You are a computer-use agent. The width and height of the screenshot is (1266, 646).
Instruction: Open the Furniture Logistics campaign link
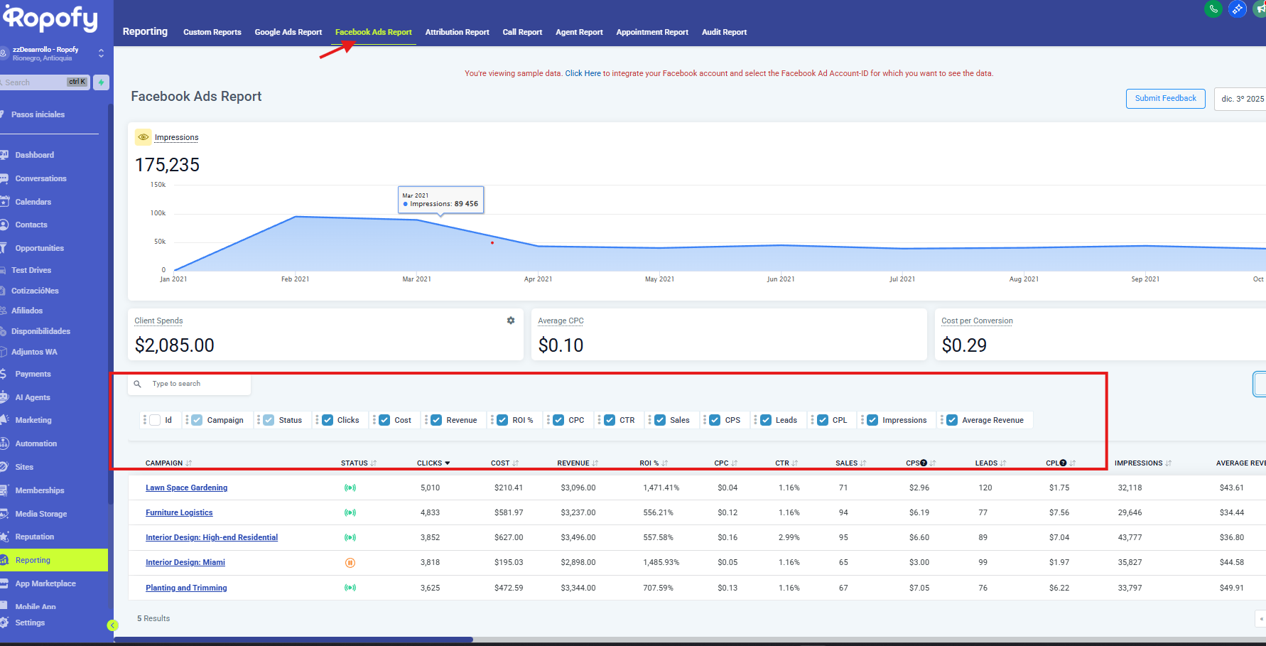click(x=179, y=512)
